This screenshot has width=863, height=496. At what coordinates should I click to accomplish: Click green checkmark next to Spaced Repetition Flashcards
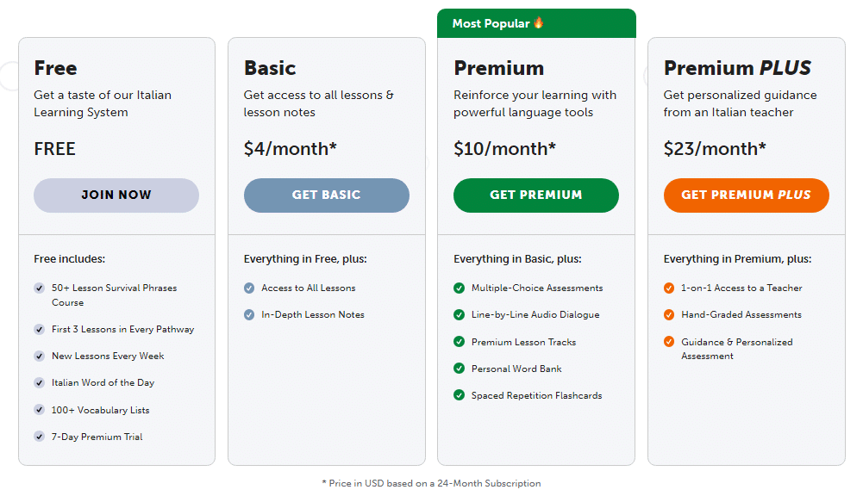click(x=460, y=396)
